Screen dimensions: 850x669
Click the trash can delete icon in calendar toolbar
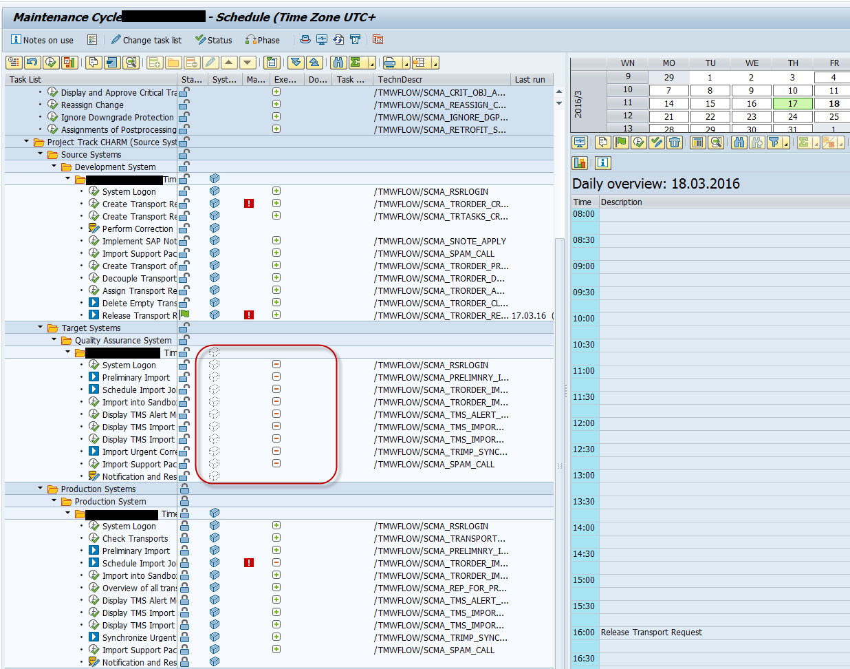pos(675,142)
